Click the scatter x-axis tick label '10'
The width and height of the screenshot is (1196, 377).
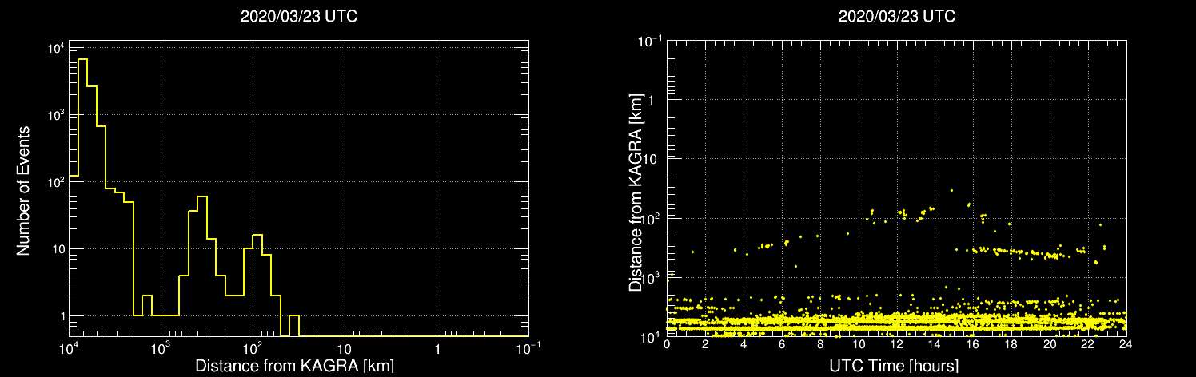point(858,345)
